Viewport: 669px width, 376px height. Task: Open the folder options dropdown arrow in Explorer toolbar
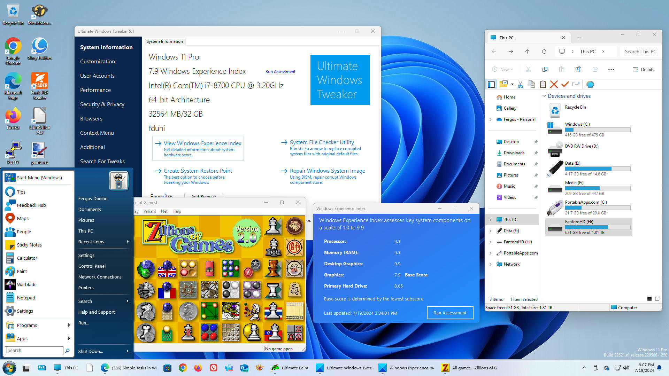[512, 84]
